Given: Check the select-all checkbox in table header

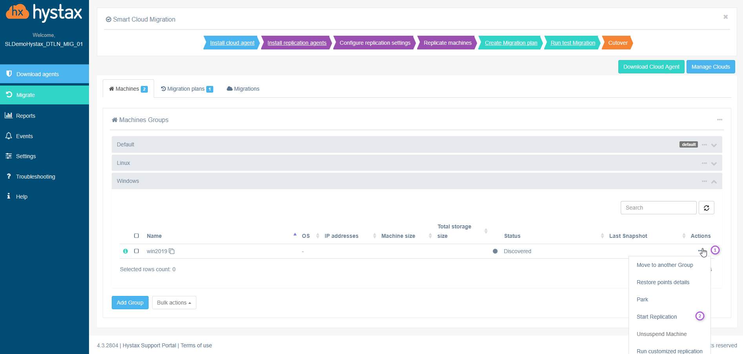Looking at the screenshot, I should 136,236.
